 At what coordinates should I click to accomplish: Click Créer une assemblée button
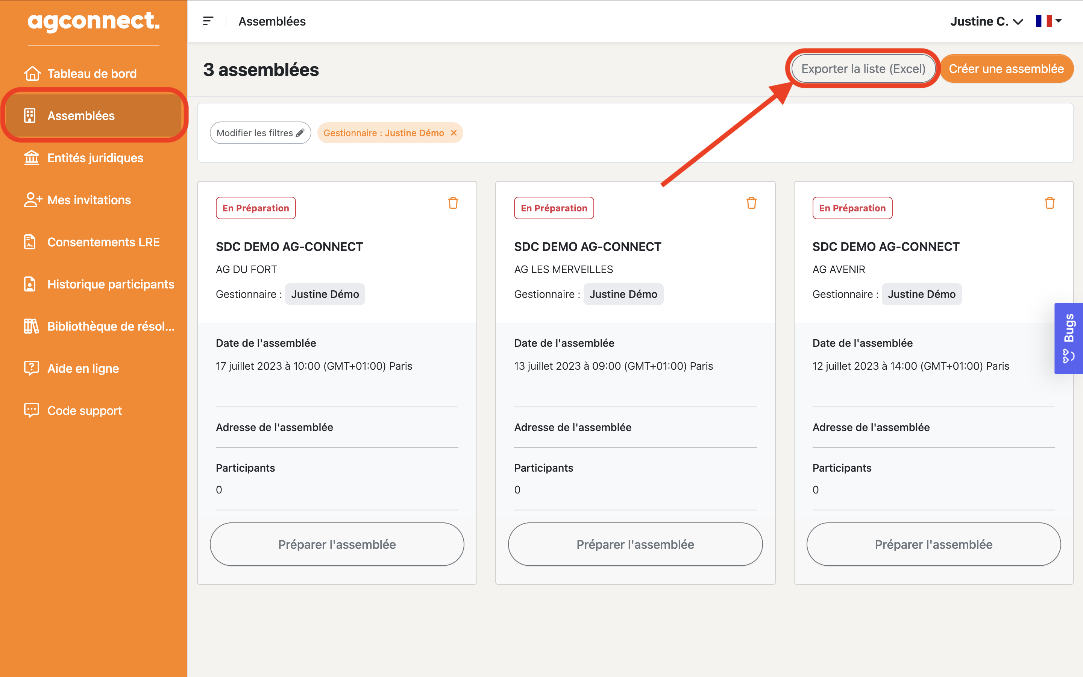click(1006, 69)
